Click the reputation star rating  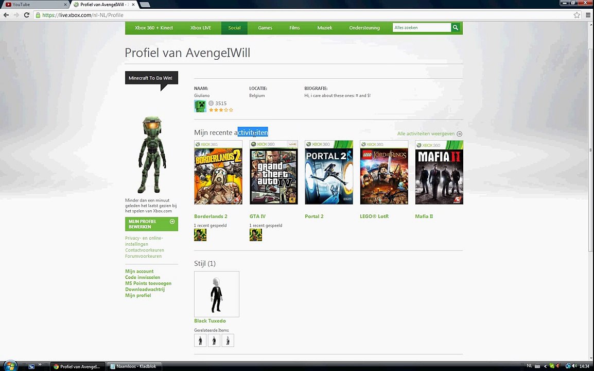(221, 110)
